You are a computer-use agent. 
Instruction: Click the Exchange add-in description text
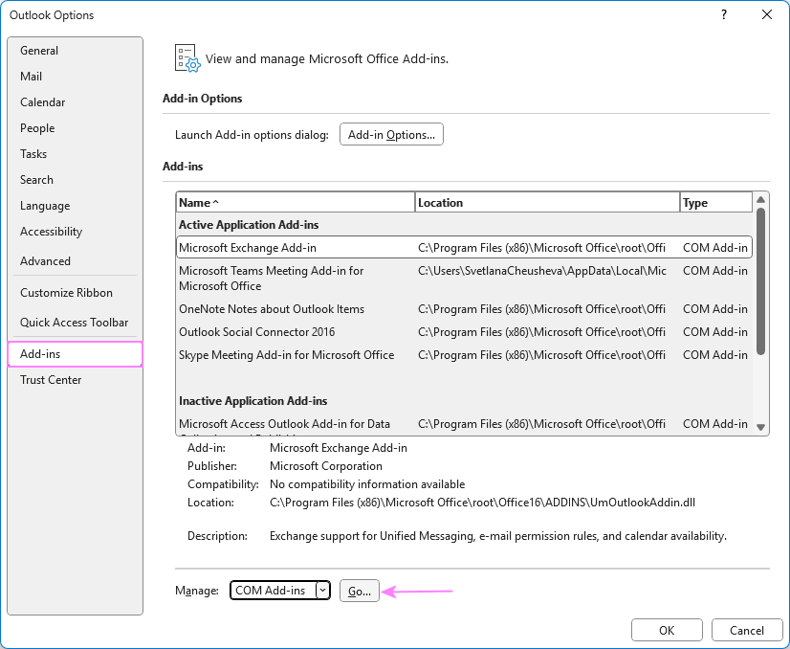(497, 536)
